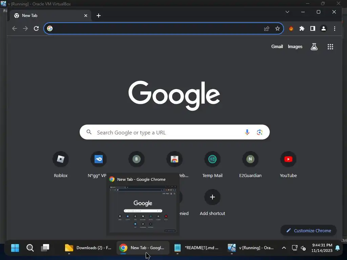Open the B shortcut tile
The width and height of the screenshot is (347, 260).
137,159
